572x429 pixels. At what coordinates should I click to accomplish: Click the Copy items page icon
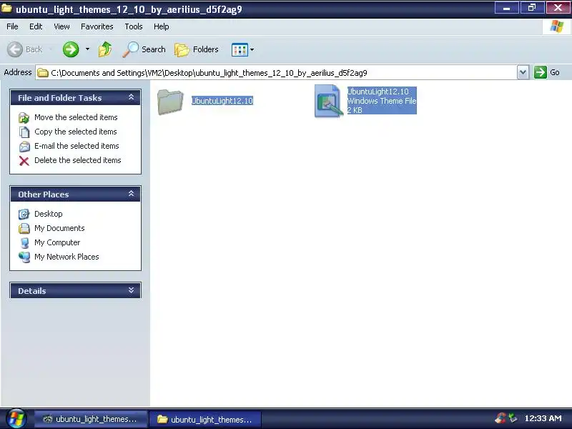(24, 132)
